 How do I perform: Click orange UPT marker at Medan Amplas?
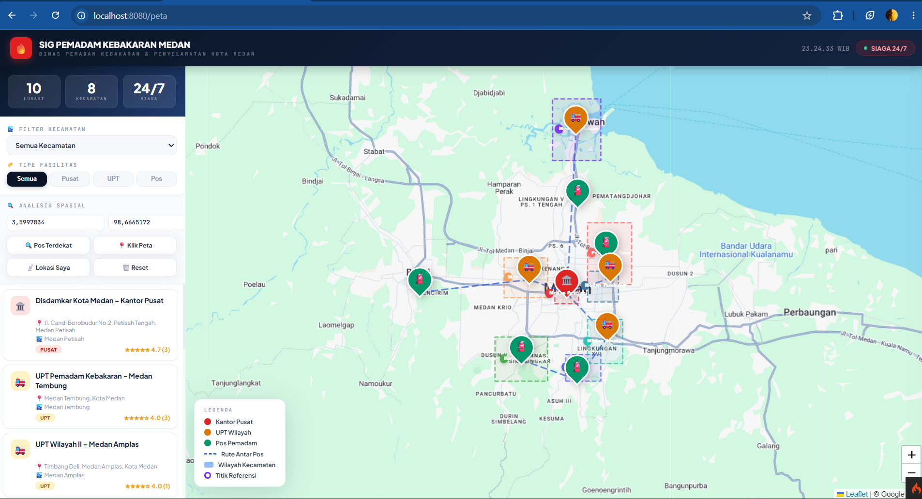(607, 324)
